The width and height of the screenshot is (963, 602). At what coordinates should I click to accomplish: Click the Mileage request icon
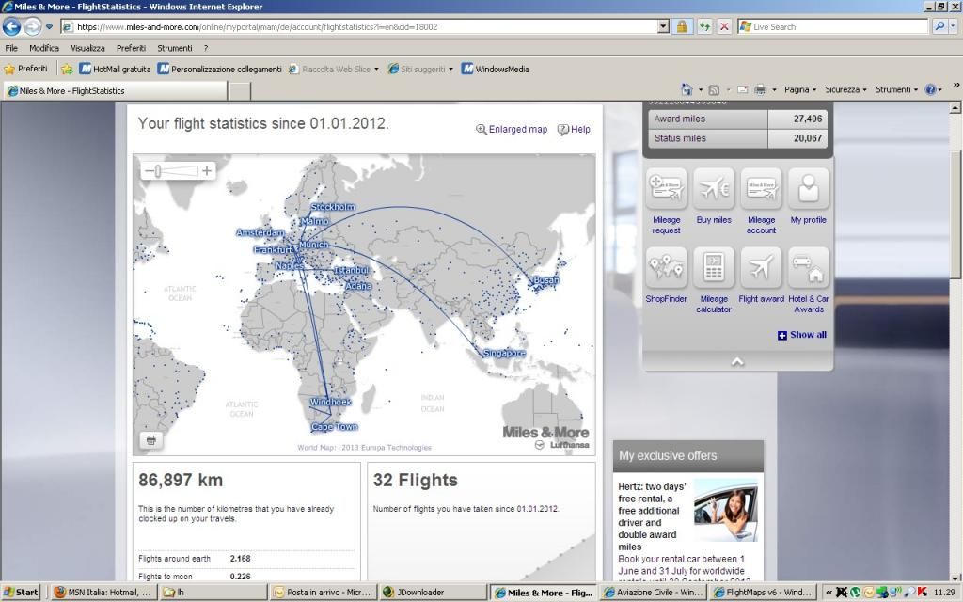667,188
